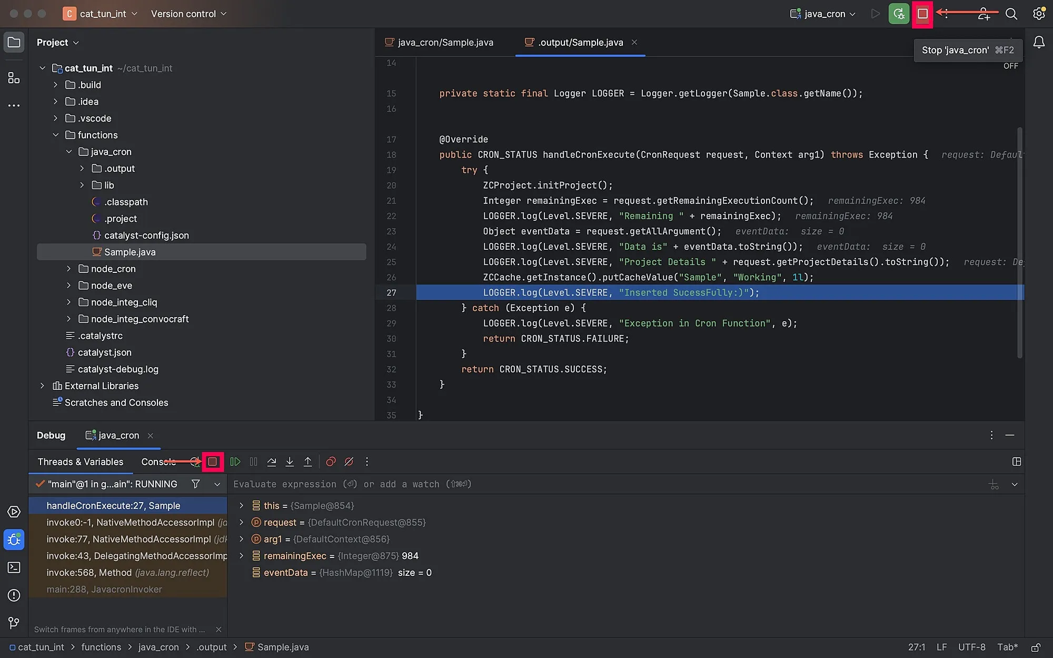Click the Step Into arrow icon

(290, 461)
